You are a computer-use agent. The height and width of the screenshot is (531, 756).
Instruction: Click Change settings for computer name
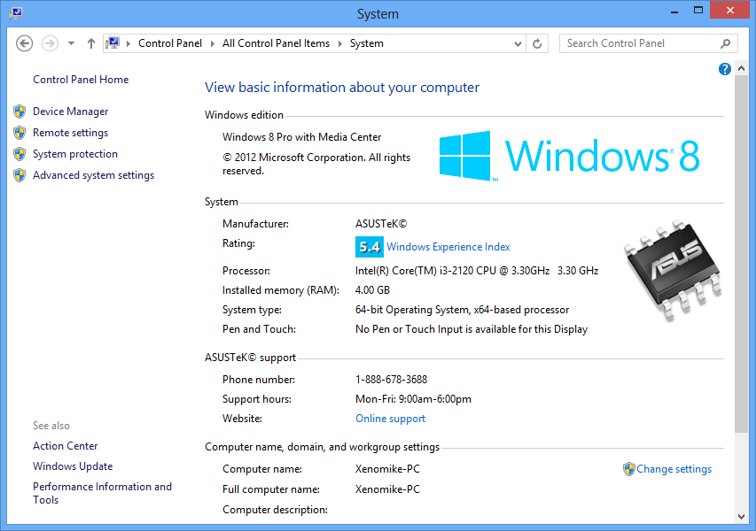click(674, 469)
